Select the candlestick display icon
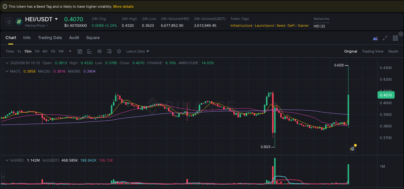The image size is (404, 189). 99,51
